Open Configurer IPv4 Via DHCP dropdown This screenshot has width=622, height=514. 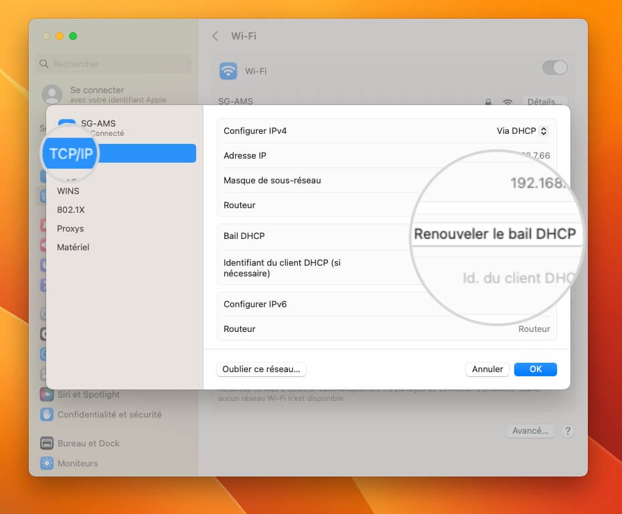[x=522, y=131]
